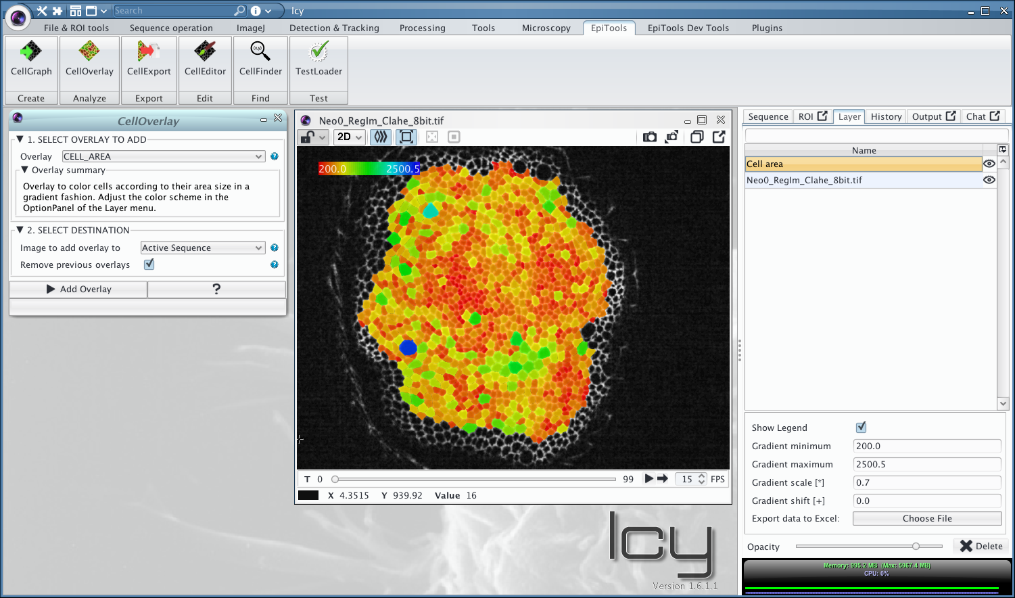
Task: Switch to the Processing ribbon tab
Action: click(423, 28)
